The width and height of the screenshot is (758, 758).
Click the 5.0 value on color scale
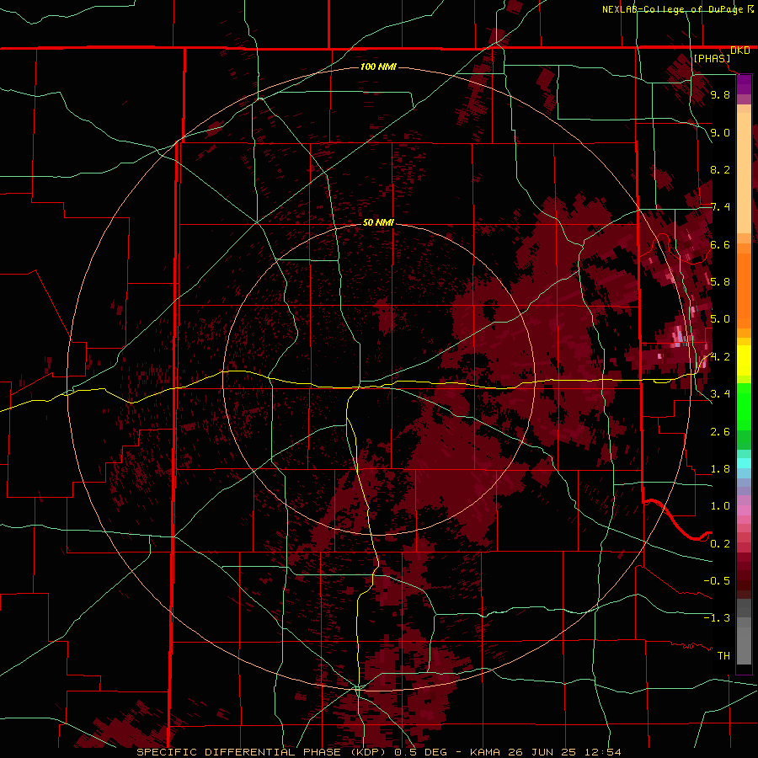[x=720, y=319]
